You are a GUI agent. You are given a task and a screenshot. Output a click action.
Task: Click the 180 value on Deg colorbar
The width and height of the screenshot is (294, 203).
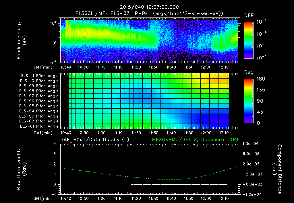[x=261, y=79]
